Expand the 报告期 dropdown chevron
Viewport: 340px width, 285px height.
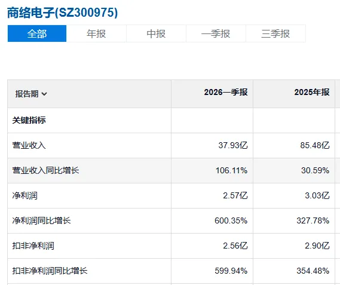pos(44,94)
